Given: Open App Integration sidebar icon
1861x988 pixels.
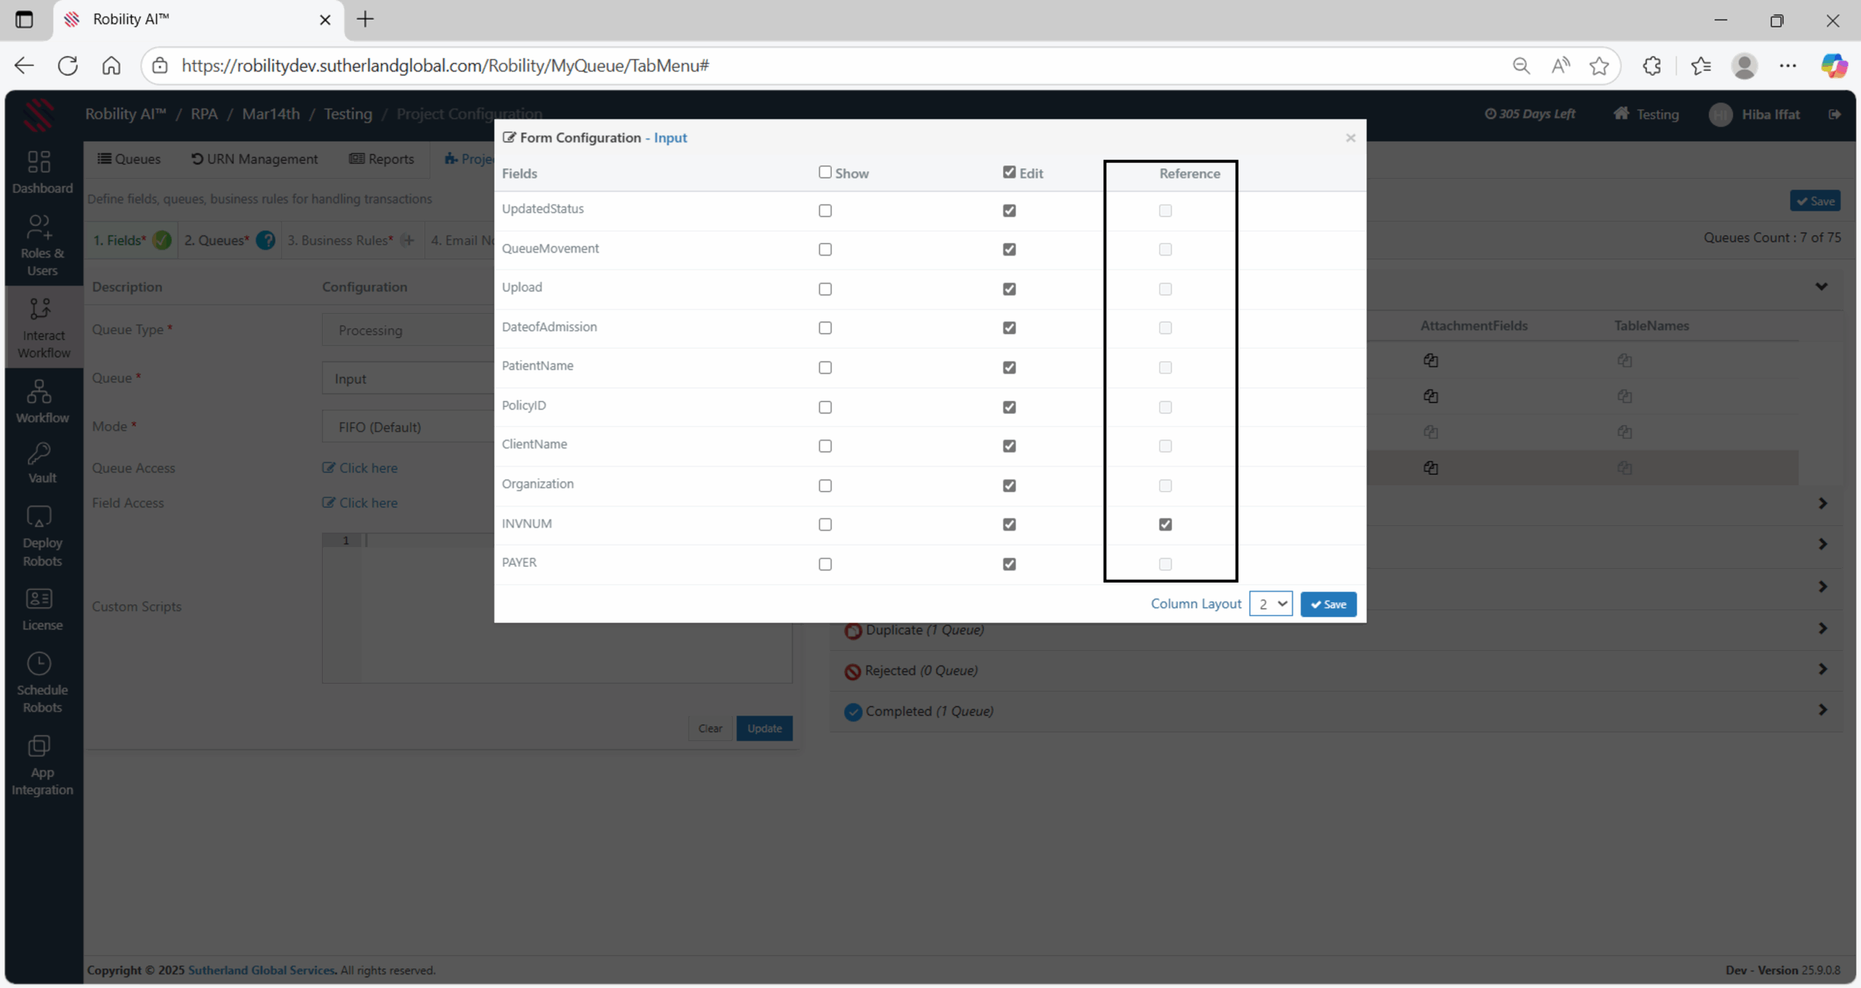Looking at the screenshot, I should [x=39, y=747].
